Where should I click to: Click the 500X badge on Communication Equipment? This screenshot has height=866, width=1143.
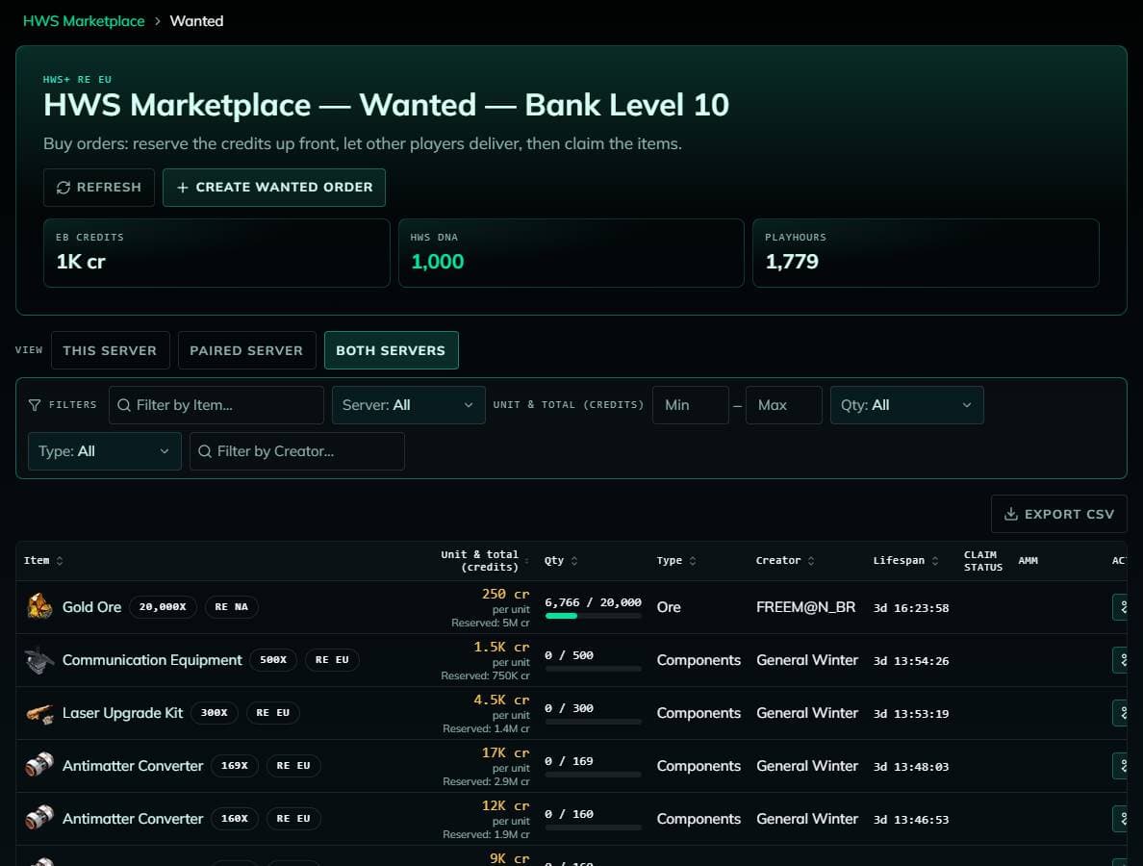[x=273, y=660]
